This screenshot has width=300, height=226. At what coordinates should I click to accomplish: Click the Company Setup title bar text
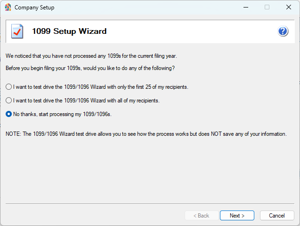coord(34,8)
